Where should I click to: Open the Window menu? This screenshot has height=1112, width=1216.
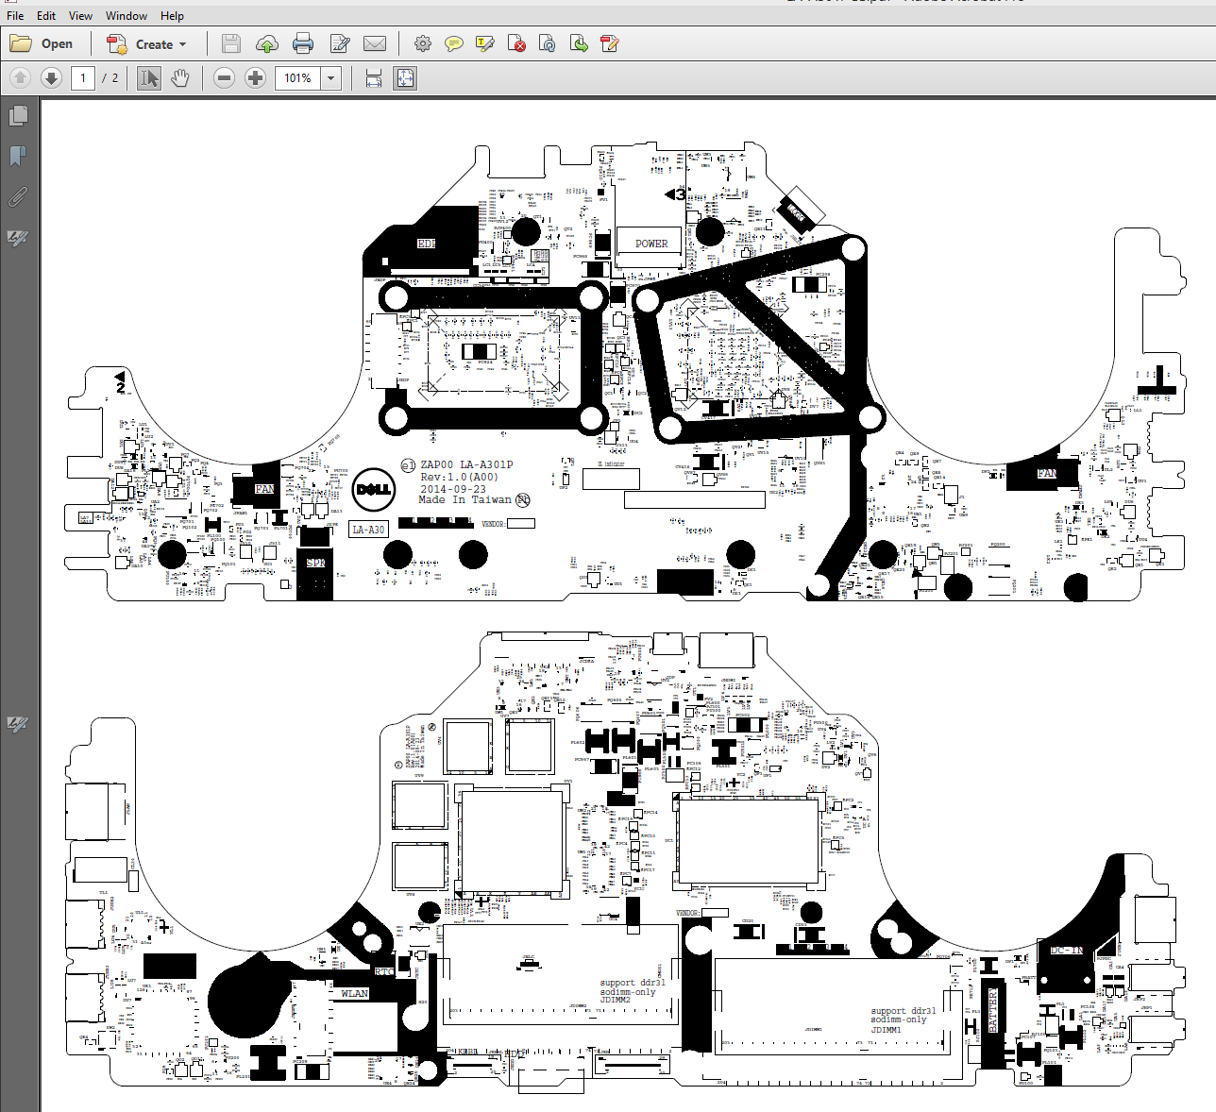point(127,15)
